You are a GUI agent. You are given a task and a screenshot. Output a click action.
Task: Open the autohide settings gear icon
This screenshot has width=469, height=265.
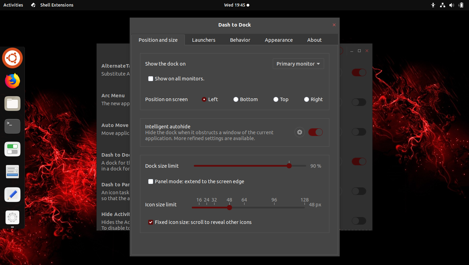(300, 132)
